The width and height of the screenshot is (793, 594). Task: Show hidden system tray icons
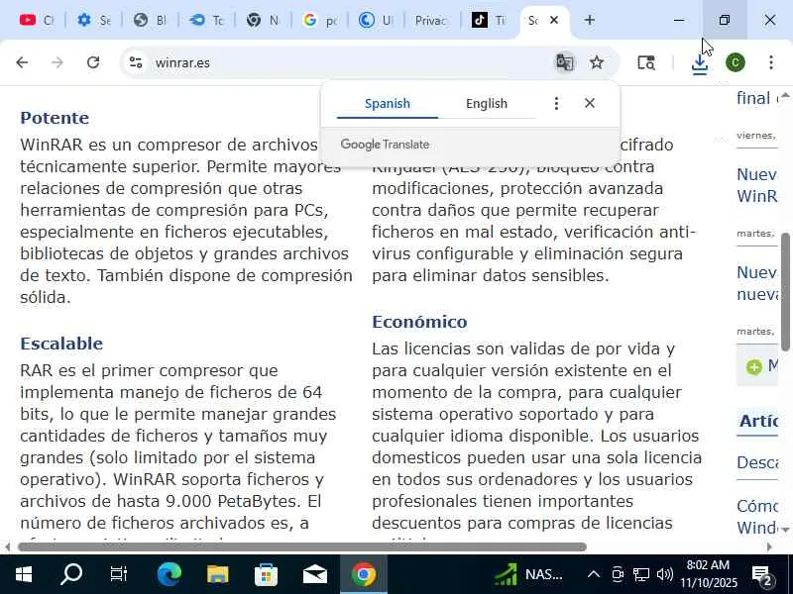coord(594,574)
